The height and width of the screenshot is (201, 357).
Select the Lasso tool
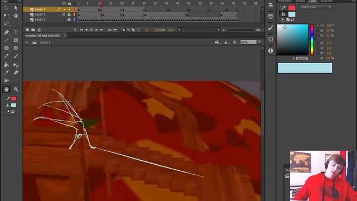click(6, 23)
